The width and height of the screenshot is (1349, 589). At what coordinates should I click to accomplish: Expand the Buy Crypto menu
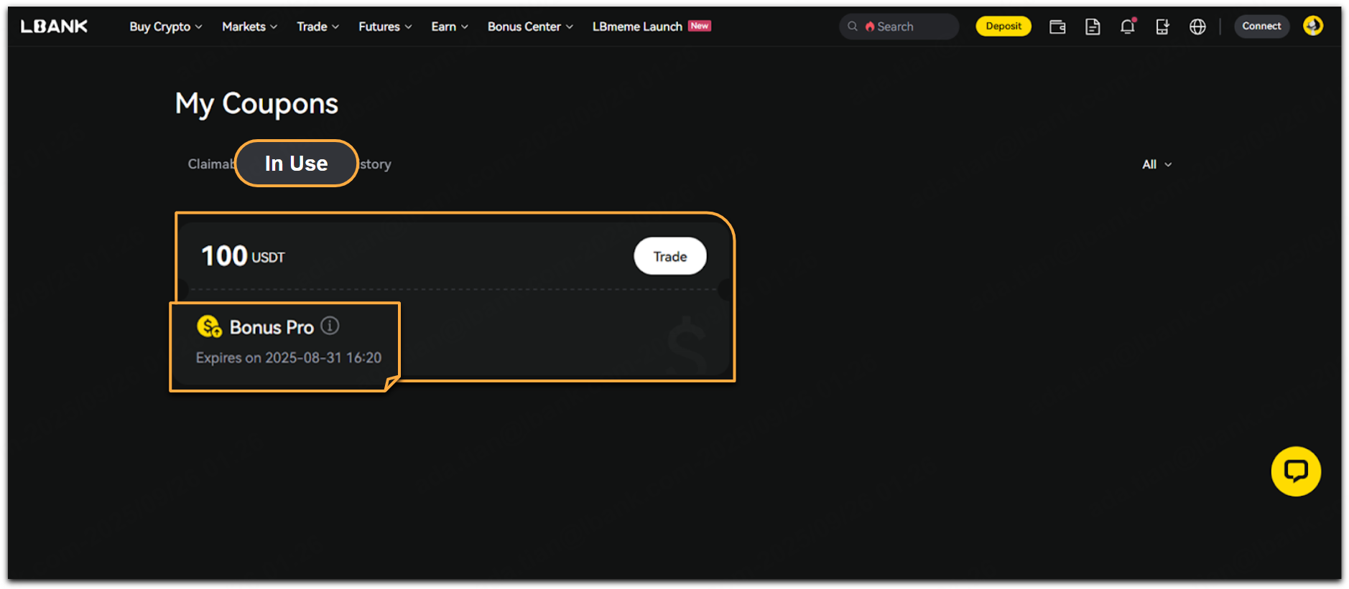pyautogui.click(x=165, y=27)
